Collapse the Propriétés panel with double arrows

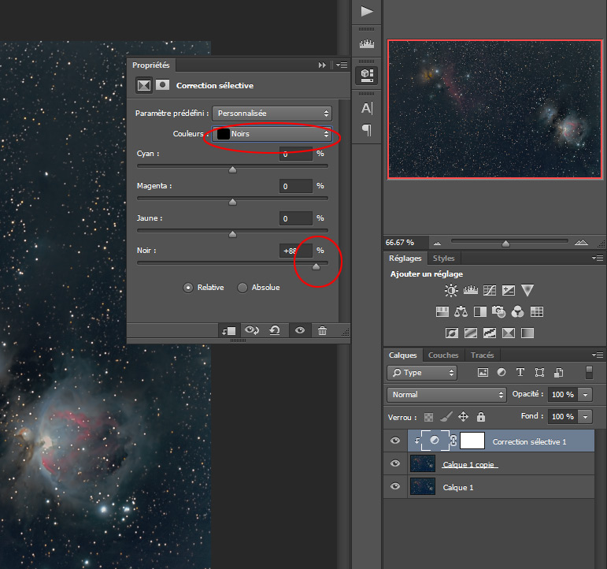(322, 65)
